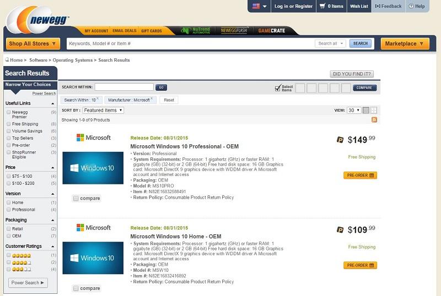Screen dimensions: 441x296
Task: Collapse the Packaging filter section
Action: 52,221
